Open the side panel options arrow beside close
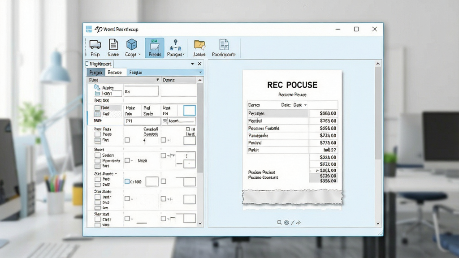The height and width of the screenshot is (258, 459). [192, 64]
